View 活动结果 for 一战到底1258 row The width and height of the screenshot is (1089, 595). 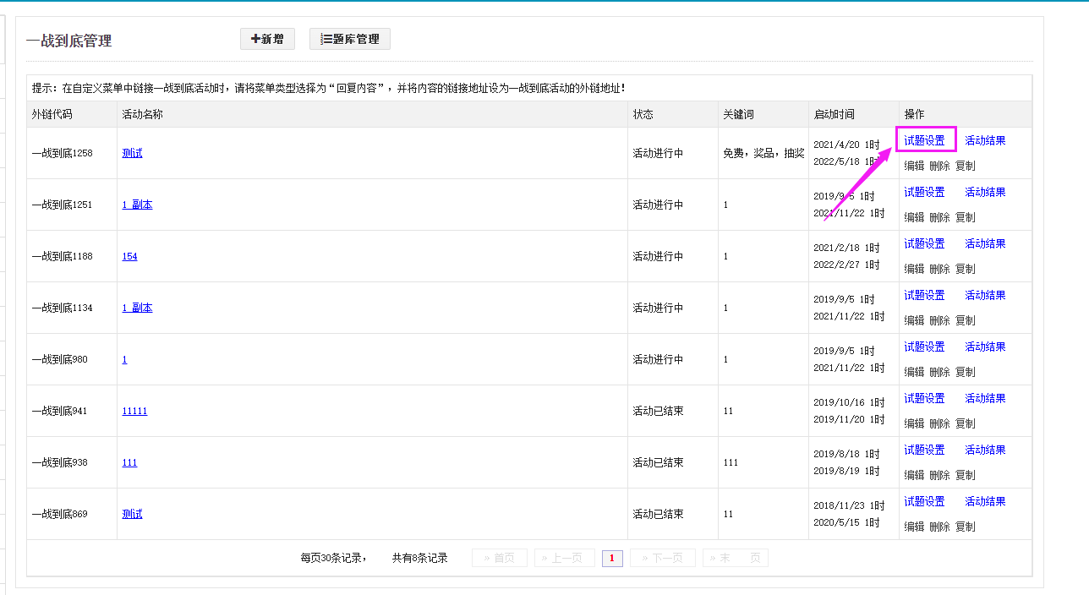tap(985, 140)
